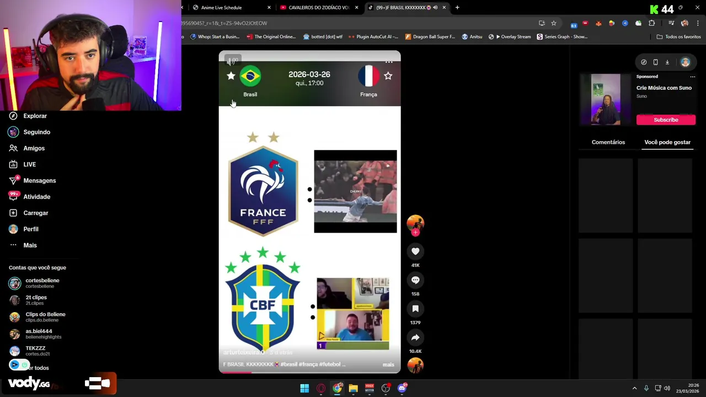
Task: Follow creator via red plus badge
Action: pos(415,233)
